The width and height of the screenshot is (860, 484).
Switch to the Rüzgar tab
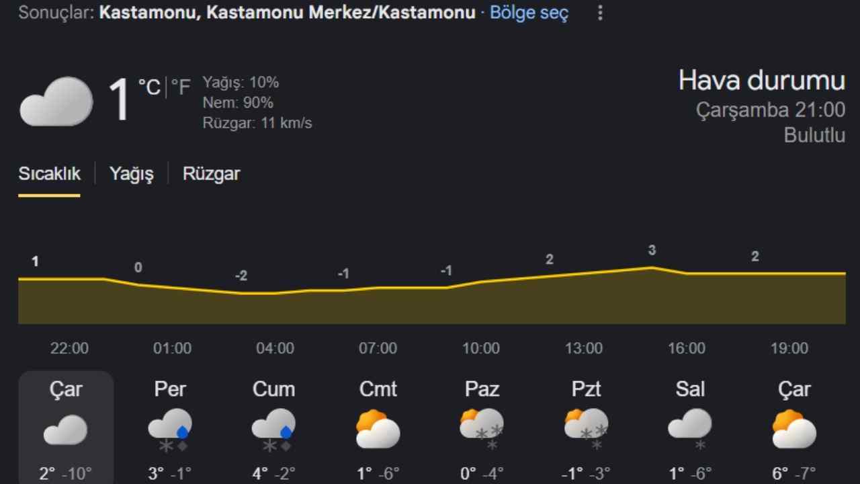pos(211,174)
